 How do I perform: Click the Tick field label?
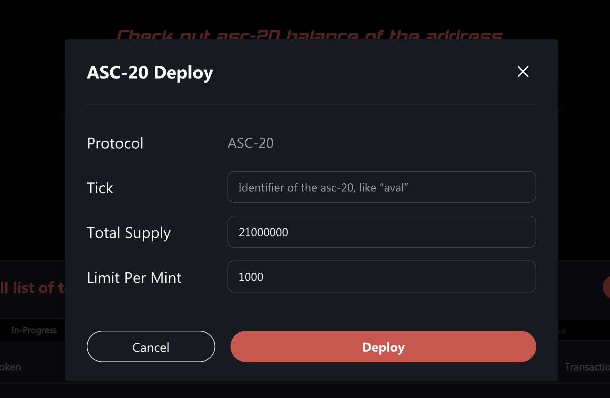100,188
